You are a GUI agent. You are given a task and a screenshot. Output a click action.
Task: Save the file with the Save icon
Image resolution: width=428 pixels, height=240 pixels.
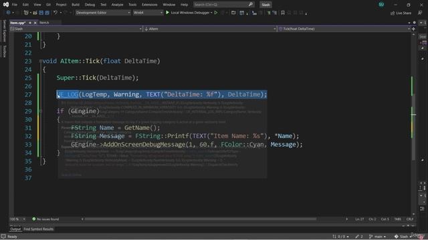pos(41,13)
